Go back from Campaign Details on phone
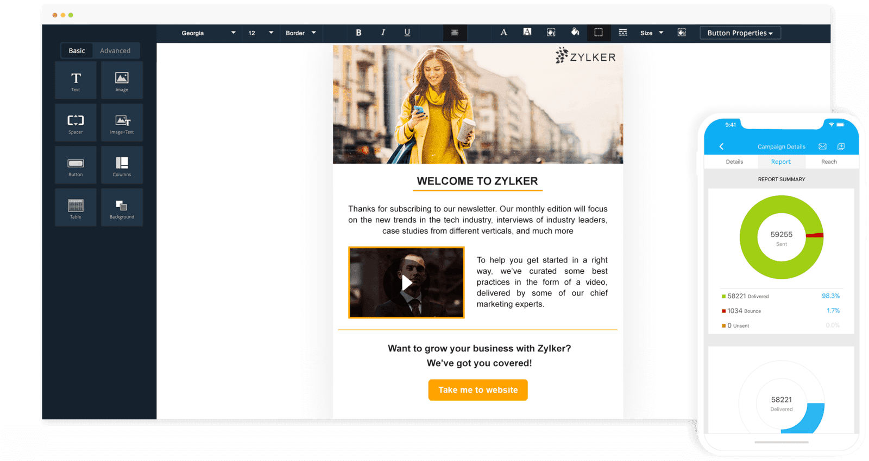Viewport: 869px width, 461px height. click(x=721, y=146)
